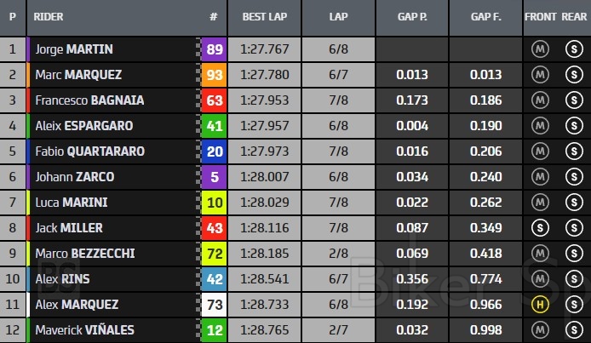
Task: Click Jack Miller's front tyre S icon
Action: [x=540, y=228]
